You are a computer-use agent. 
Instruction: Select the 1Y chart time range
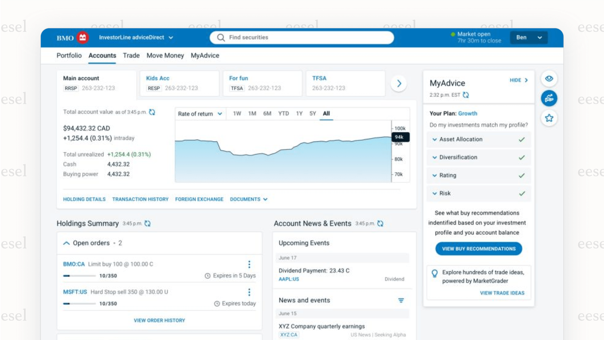coord(299,114)
